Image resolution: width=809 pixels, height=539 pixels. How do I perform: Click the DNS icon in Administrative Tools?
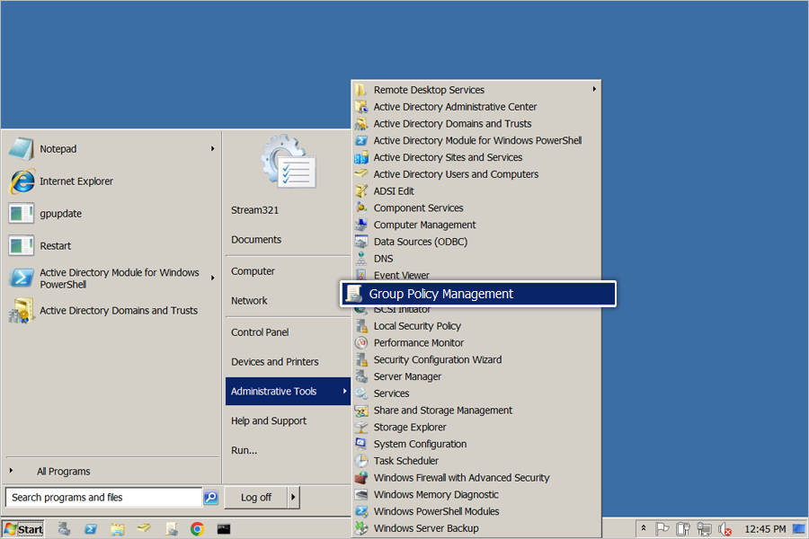[361, 259]
